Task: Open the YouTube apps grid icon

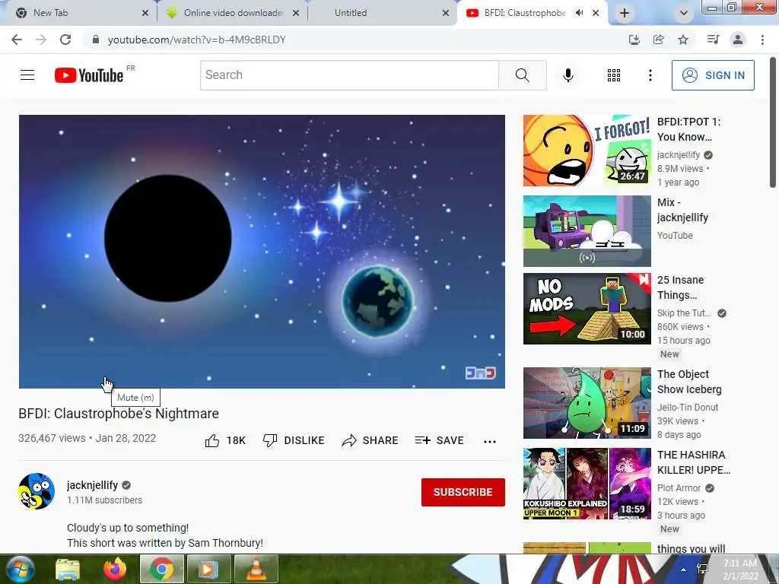Action: [614, 75]
